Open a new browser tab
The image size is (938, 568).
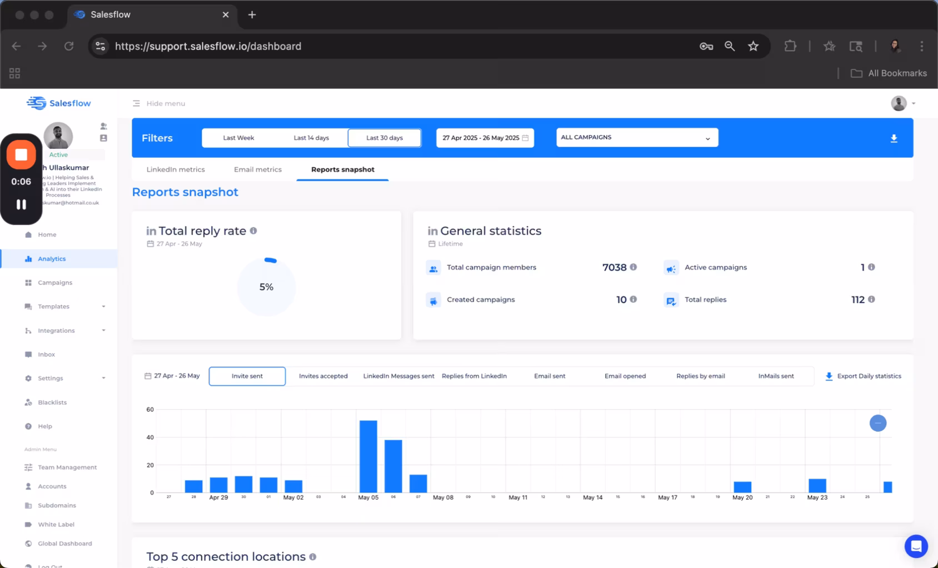click(252, 15)
